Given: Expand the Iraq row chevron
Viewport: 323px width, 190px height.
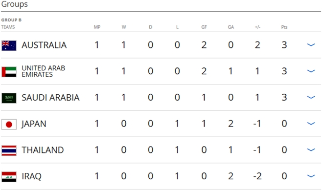Looking at the screenshot, I should 311,176.
